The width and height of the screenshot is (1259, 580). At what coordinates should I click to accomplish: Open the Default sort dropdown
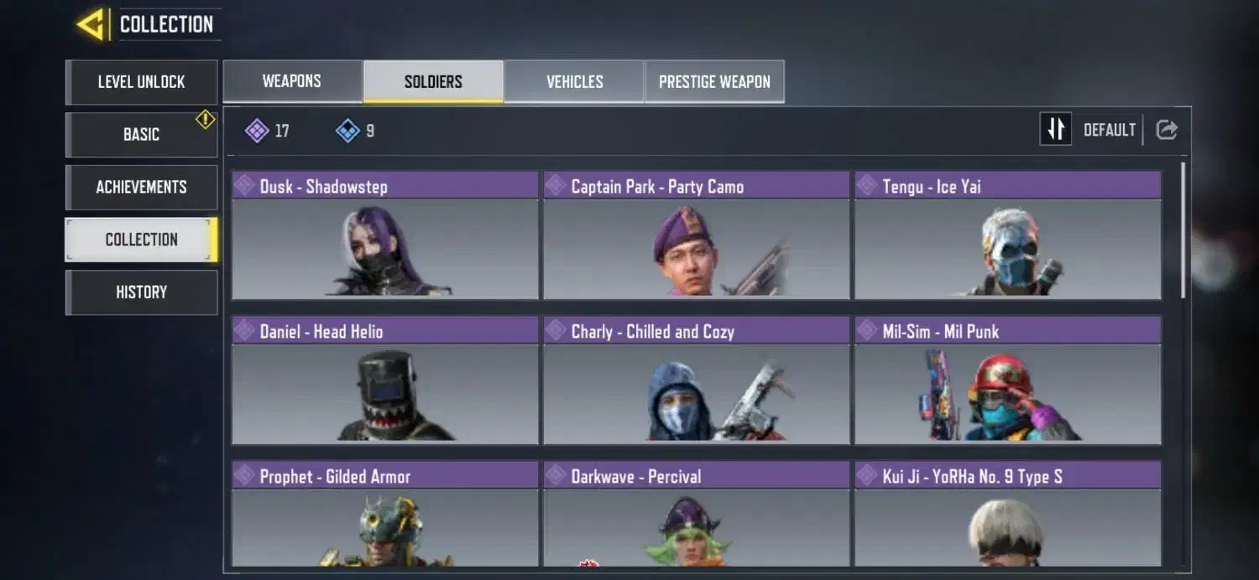pos(1109,130)
